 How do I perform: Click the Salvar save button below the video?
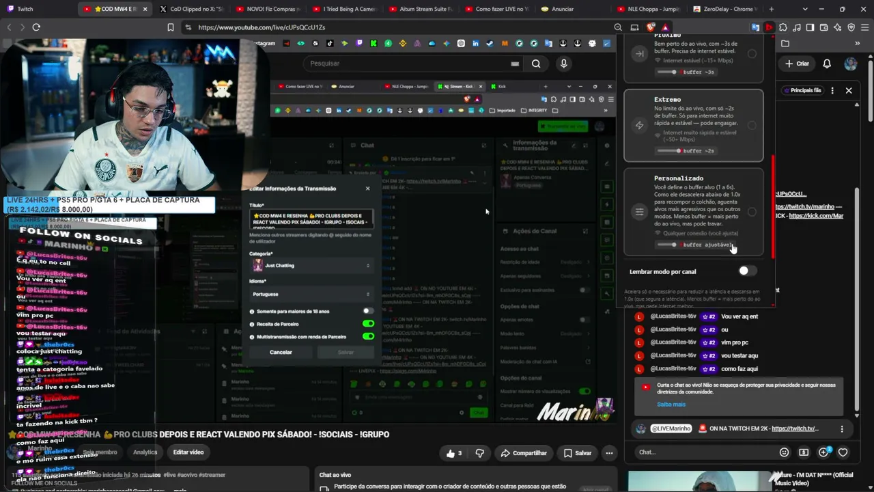(578, 453)
